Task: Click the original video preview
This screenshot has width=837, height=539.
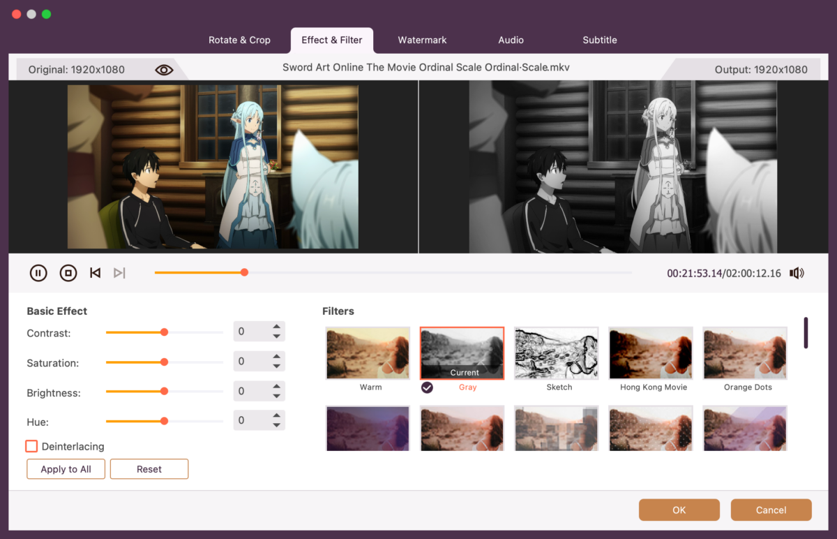Action: coord(213,167)
